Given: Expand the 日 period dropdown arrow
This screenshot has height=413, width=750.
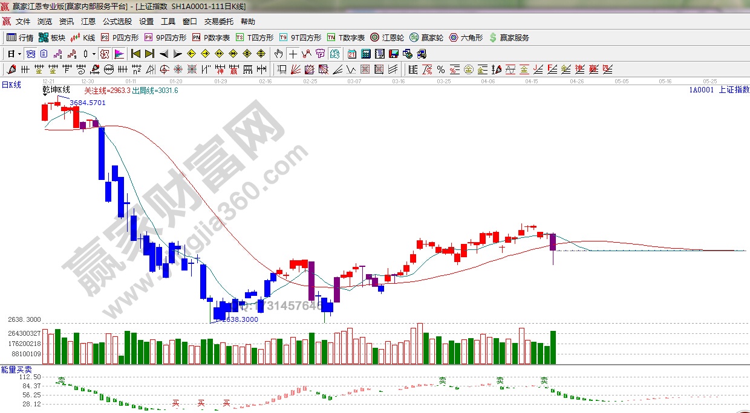Looking at the screenshot, I should click(19, 54).
